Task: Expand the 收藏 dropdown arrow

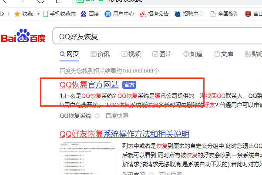Action: [x=37, y=14]
